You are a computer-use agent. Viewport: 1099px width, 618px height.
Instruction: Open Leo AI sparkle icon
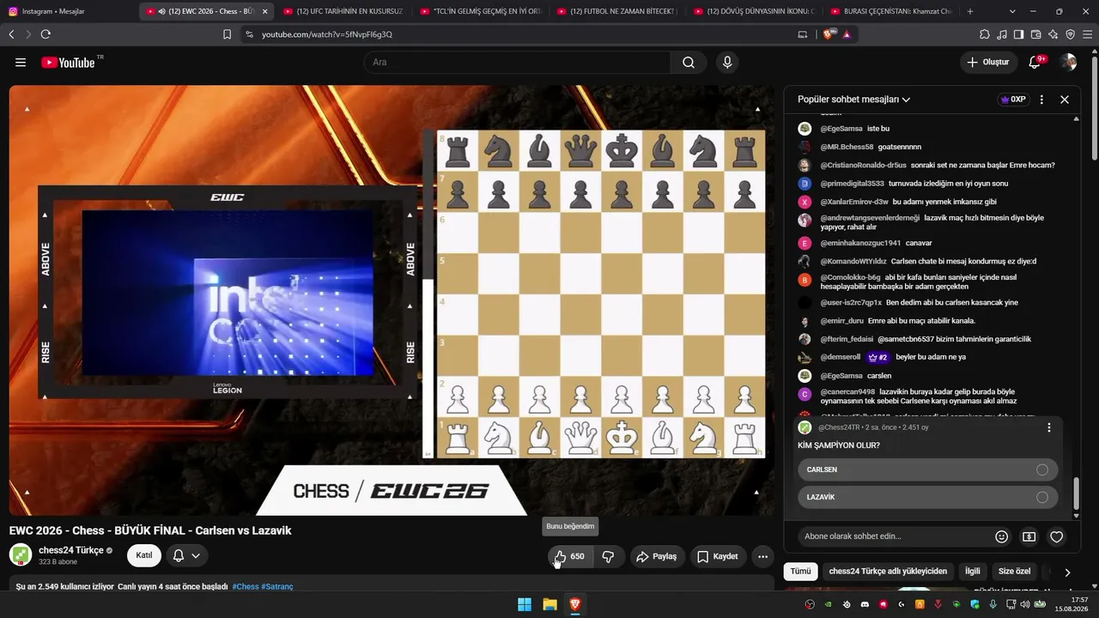click(1053, 34)
